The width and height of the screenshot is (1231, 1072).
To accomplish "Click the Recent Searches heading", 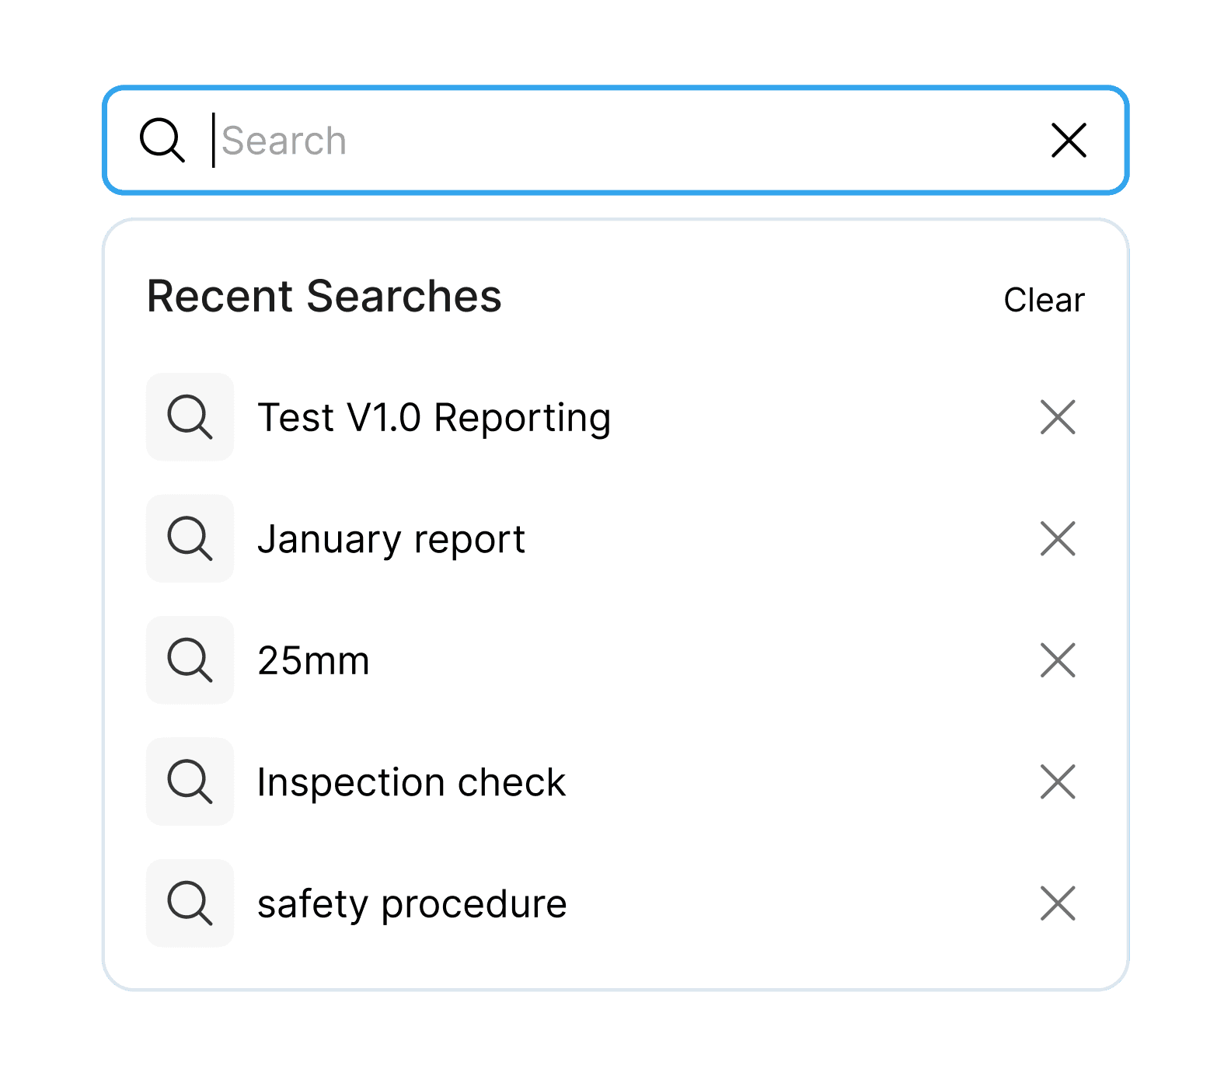I will point(324,296).
